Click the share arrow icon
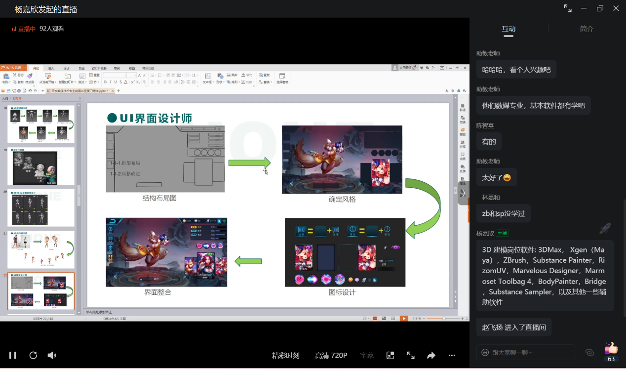Viewport: 626px width, 369px height. point(431,355)
